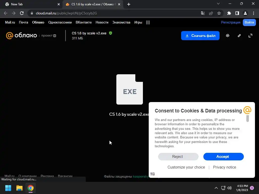259x194 pixels.
Task: Select the CS 1.6 by scale v2.exe tab
Action: (93, 4)
